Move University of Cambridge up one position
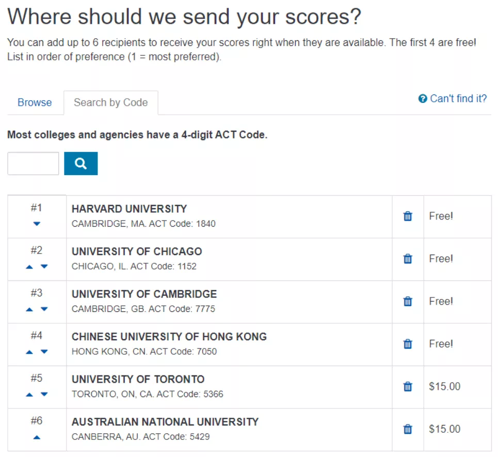 pos(29,309)
